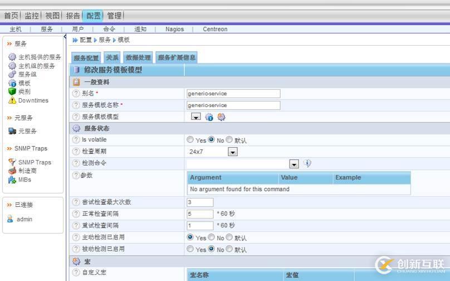Click the gear edit icon next to 服务模板模型 dropdown

point(221,117)
